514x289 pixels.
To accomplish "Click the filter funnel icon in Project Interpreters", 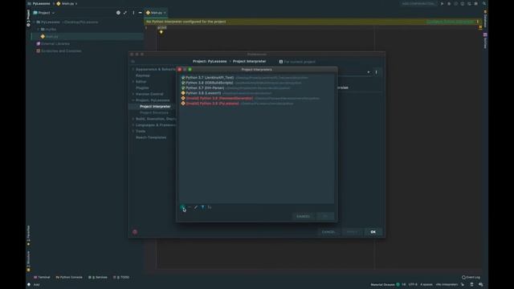I will [202, 207].
